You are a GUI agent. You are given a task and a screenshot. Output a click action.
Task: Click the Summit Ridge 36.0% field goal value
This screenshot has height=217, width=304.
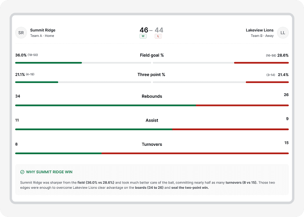click(x=21, y=55)
